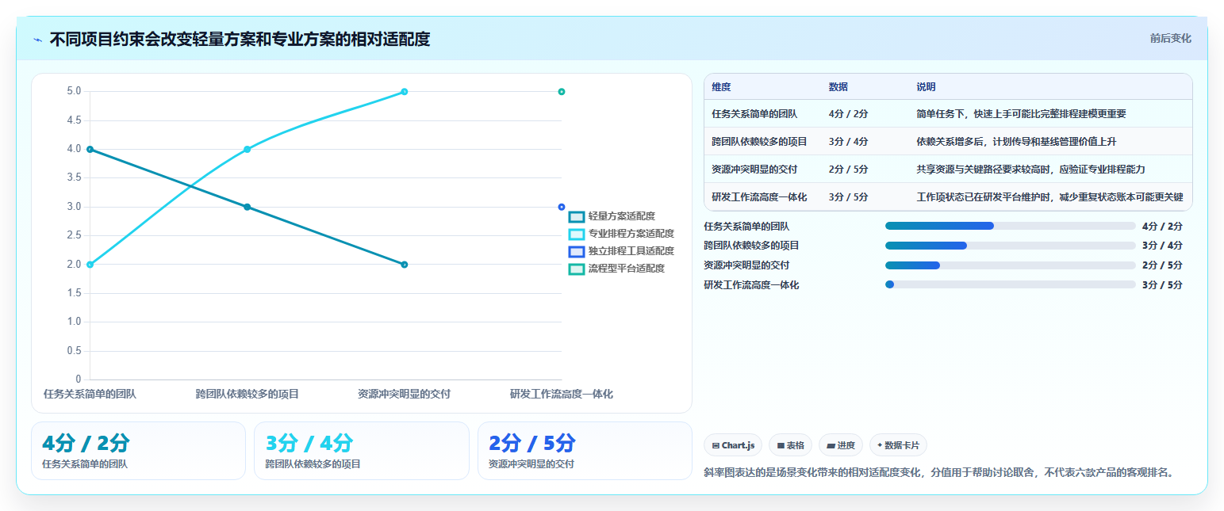Click x-axis label 研发工作流高度一体化
The image size is (1224, 511).
[562, 394]
